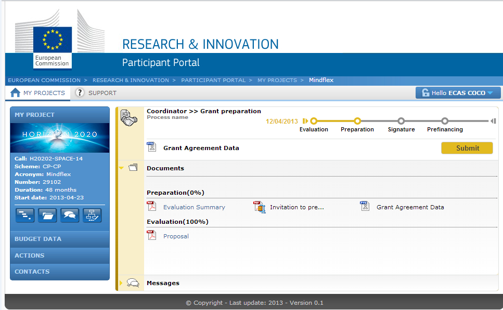
Task: Click the Evaluation Summary PDF icon
Action: pyautogui.click(x=151, y=206)
